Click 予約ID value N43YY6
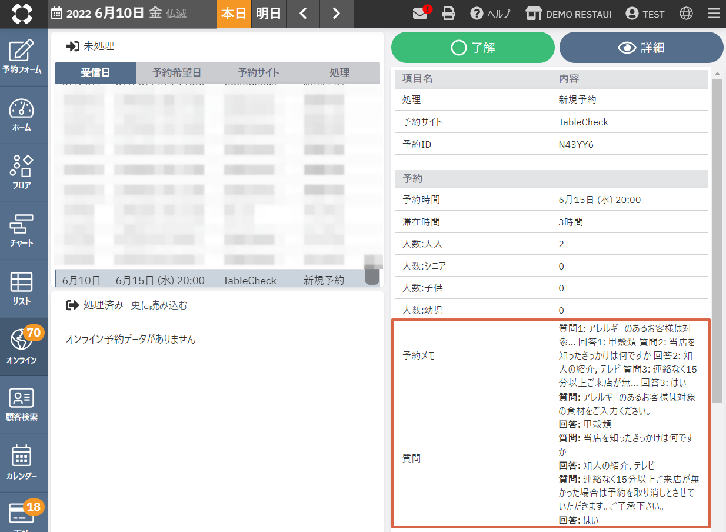The height and width of the screenshot is (532, 726). coord(576,144)
